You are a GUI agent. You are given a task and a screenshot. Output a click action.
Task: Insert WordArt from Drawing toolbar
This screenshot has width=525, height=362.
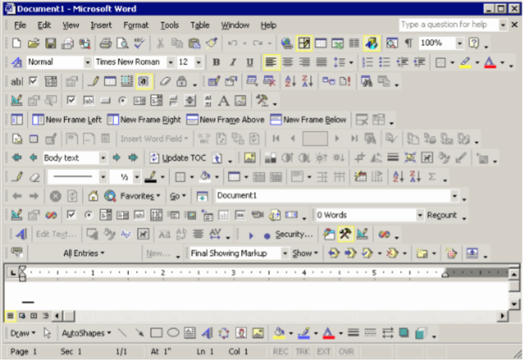coord(207,333)
